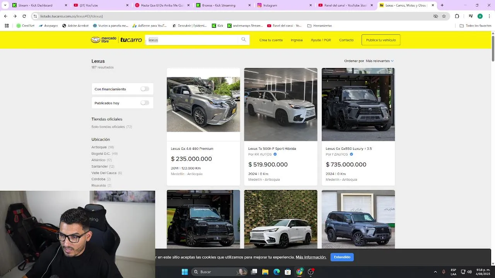The width and height of the screenshot is (495, 278).
Task: Open Más información cookie link
Action: (311, 257)
